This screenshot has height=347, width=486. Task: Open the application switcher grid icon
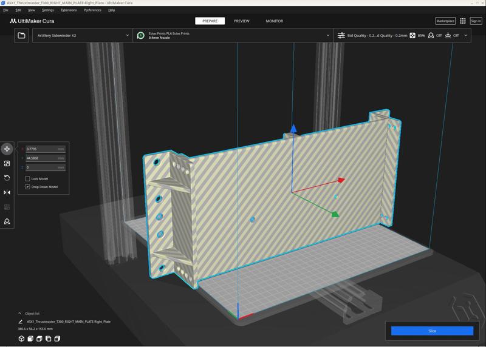pyautogui.click(x=463, y=21)
